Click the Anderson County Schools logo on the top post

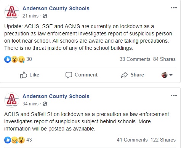tap(12, 12)
